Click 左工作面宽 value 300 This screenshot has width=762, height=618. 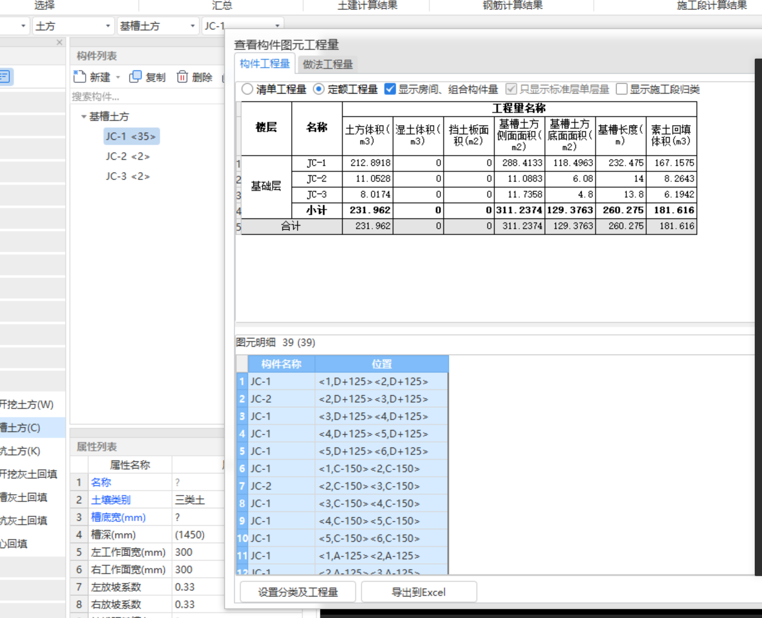tap(184, 552)
